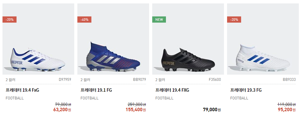Click the -40% discount badge
The image size is (301, 118).
84,20
